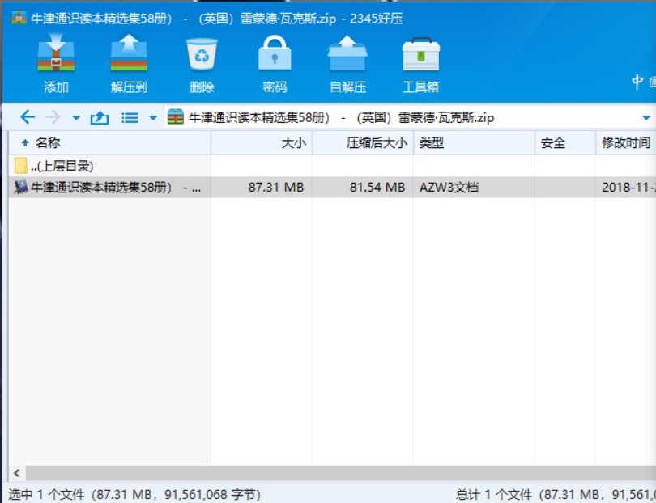Sort by the 修改时间 column header
This screenshot has width=656, height=503.
tap(626, 143)
